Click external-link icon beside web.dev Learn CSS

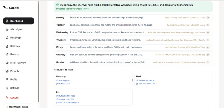click(57, 99)
